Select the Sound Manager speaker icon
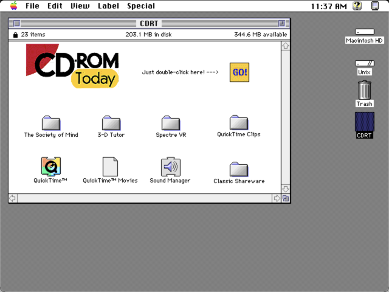The height and width of the screenshot is (292, 389). 171,166
